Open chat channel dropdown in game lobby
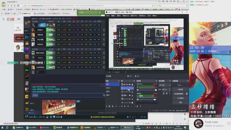Image resolution: width=231 pixels, height=130 pixels. 35,95
